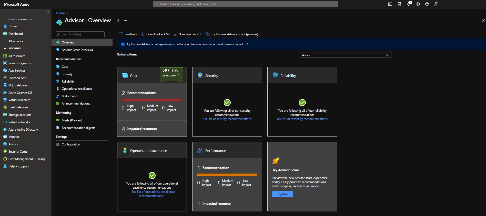Image resolution: width=486 pixels, height=216 pixels.
Task: Select Advisor Score (preview) in menu
Action: point(77,50)
